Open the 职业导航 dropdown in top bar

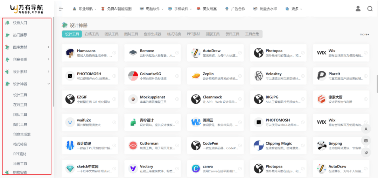(x=84, y=9)
